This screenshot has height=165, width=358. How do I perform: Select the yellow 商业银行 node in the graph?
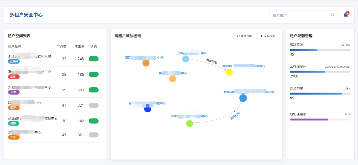(229, 72)
